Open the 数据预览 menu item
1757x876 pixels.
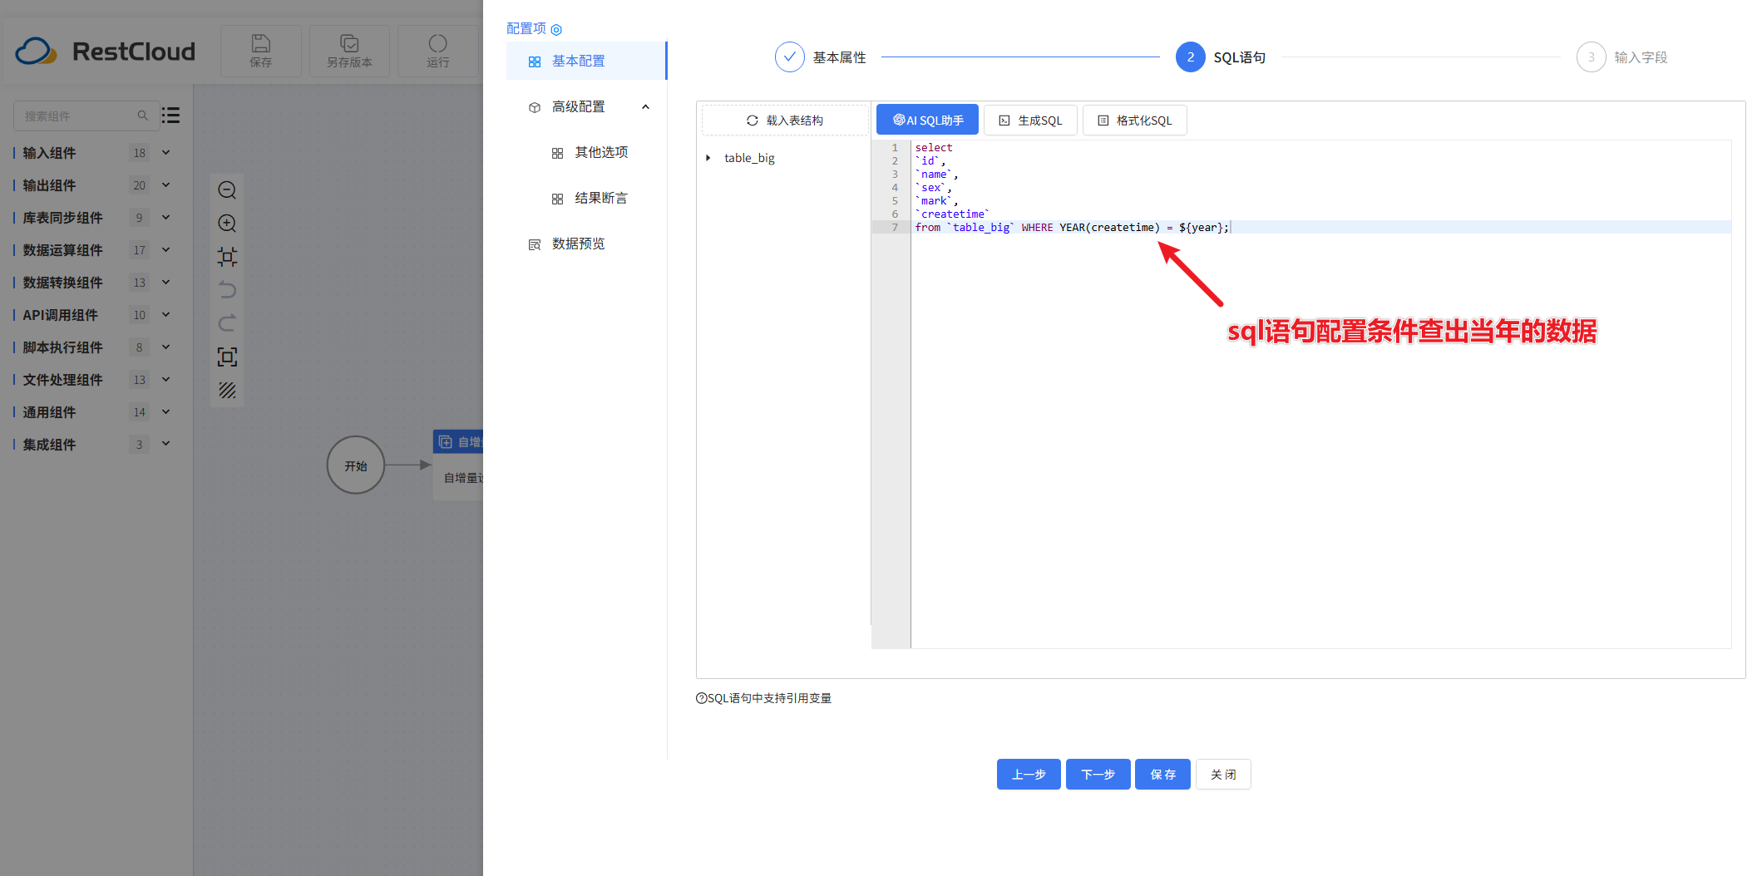586,244
